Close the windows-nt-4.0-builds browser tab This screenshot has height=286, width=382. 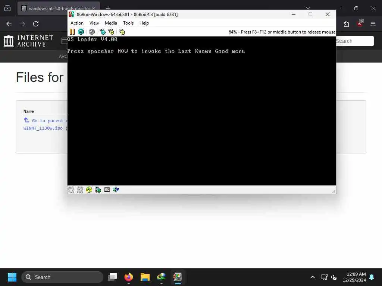pyautogui.click(x=94, y=8)
